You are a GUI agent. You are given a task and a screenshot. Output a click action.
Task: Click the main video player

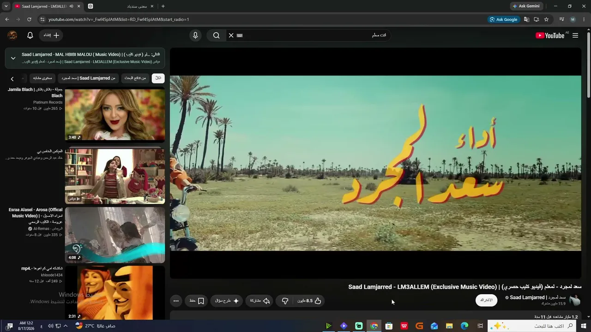[x=375, y=163]
